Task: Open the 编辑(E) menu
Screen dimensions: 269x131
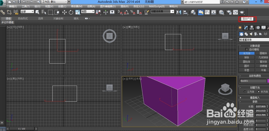Action: click(x=13, y=6)
